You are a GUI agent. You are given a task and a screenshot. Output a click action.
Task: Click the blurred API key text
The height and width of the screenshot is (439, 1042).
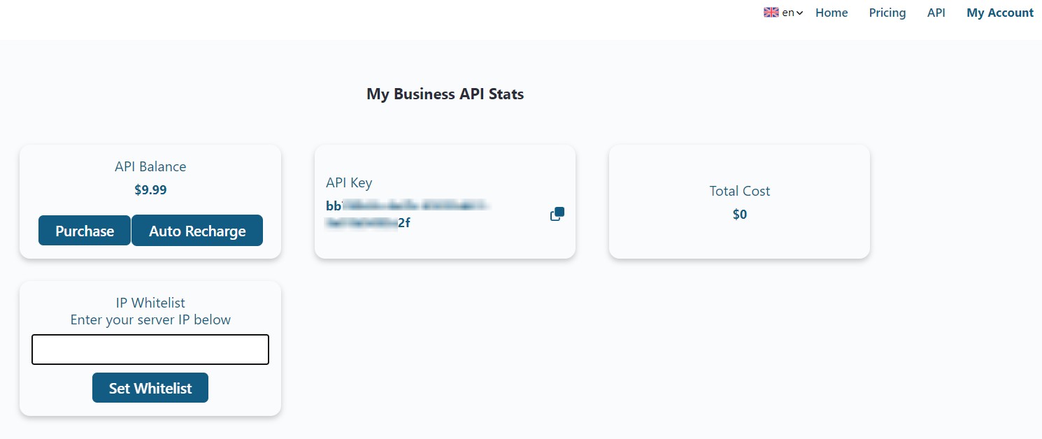(x=406, y=215)
